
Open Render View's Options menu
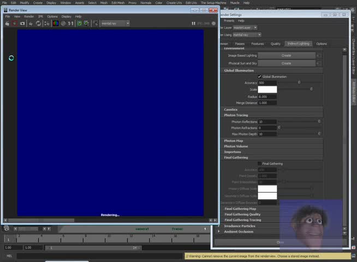[x=52, y=16]
